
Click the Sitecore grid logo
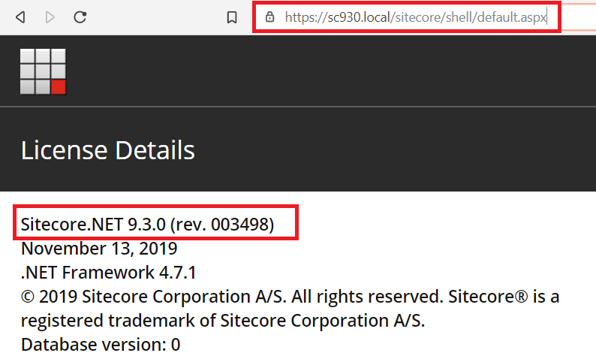(x=43, y=71)
